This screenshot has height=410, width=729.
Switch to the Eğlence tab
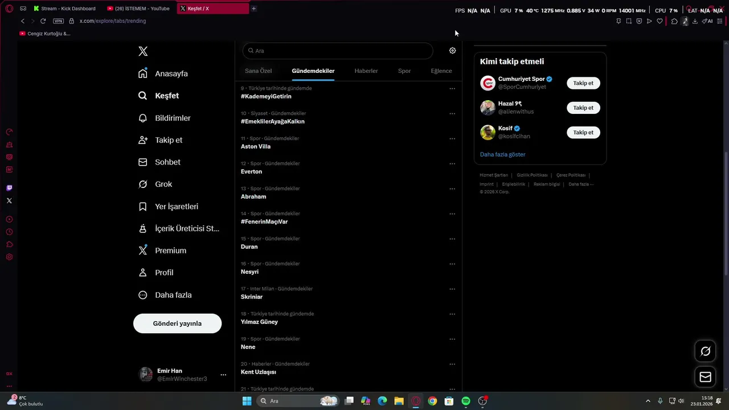(441, 71)
